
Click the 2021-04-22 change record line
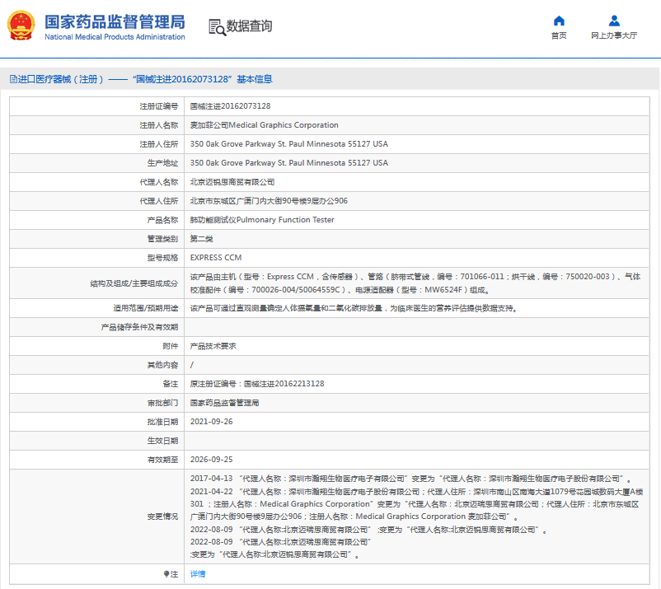416,504
